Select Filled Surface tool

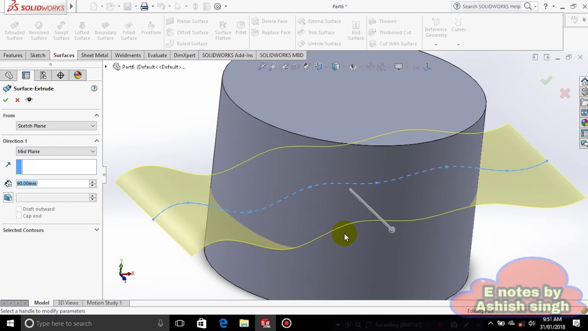[x=129, y=31]
